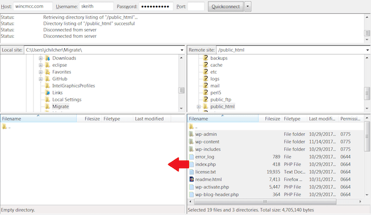371x215 pixels.
Task: Select the wp-admin folder icon
Action: (192, 134)
